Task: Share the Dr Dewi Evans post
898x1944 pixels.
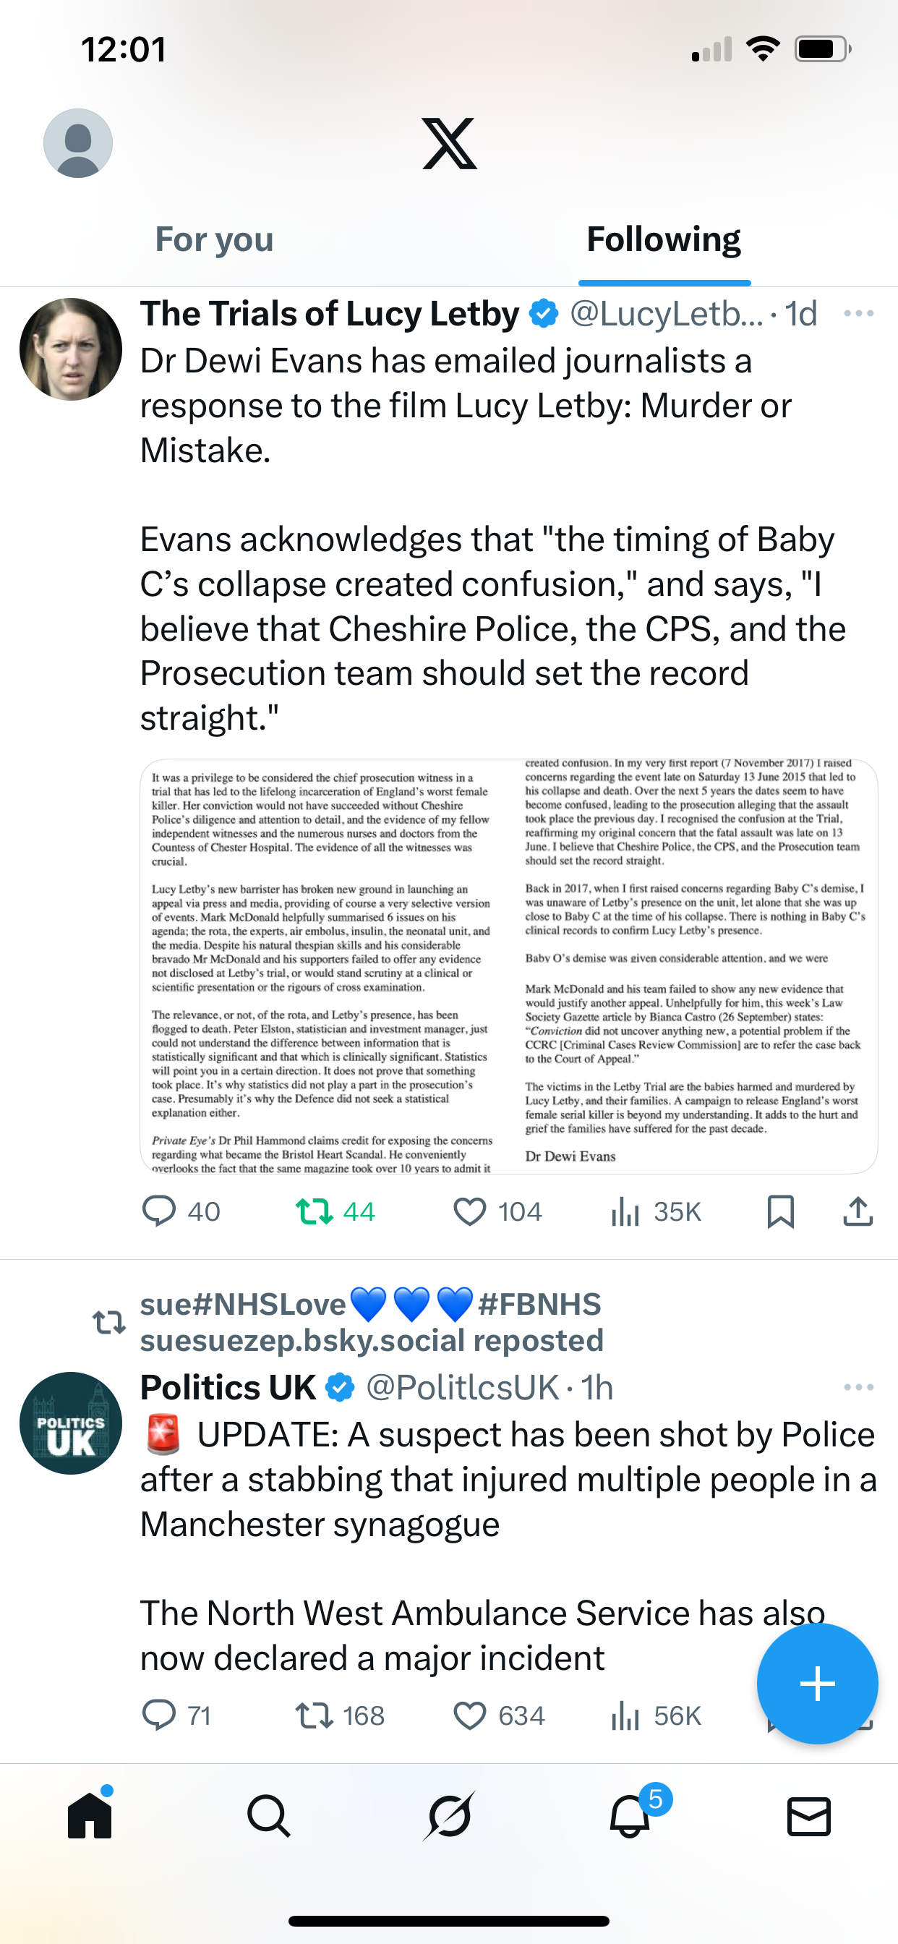Action: coord(858,1211)
